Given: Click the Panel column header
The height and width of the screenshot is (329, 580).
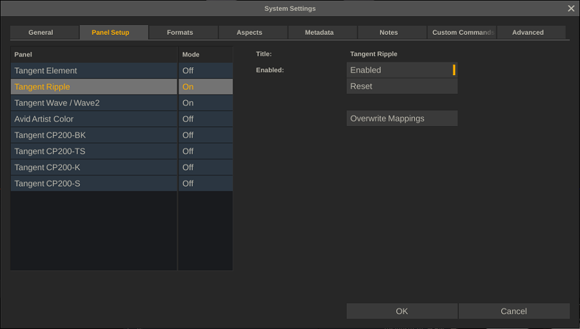Looking at the screenshot, I should click(x=94, y=55).
